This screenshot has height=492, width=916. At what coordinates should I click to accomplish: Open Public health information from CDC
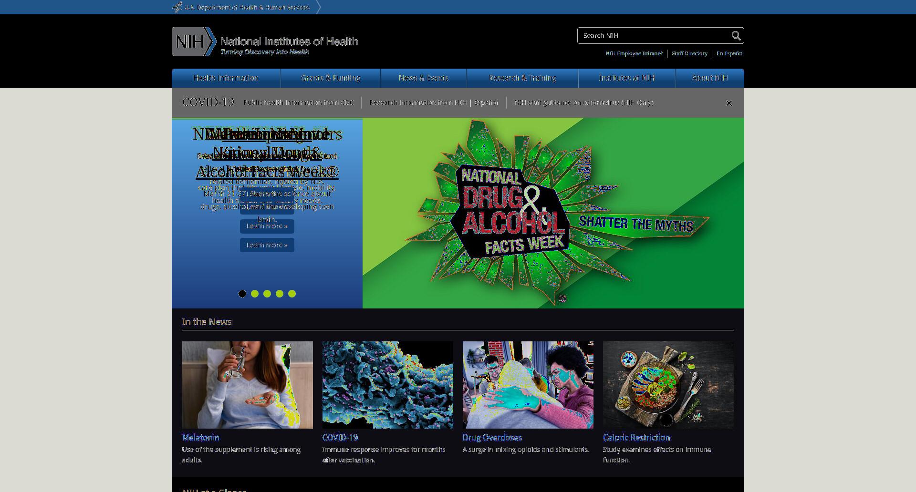click(299, 102)
